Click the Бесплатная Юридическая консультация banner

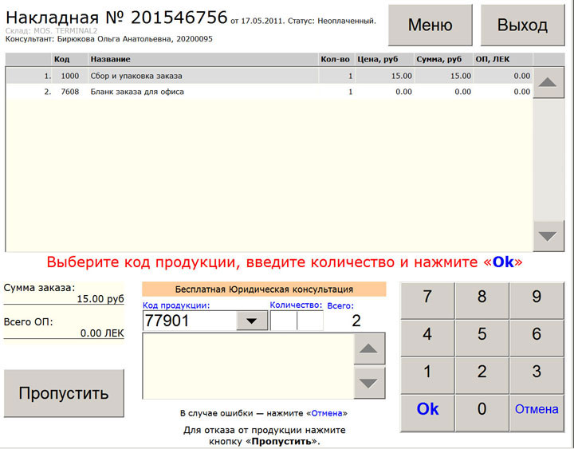[264, 289]
